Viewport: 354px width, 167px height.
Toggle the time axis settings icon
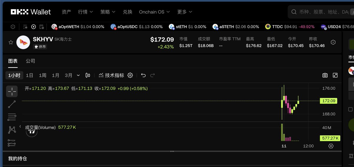(x=331, y=146)
